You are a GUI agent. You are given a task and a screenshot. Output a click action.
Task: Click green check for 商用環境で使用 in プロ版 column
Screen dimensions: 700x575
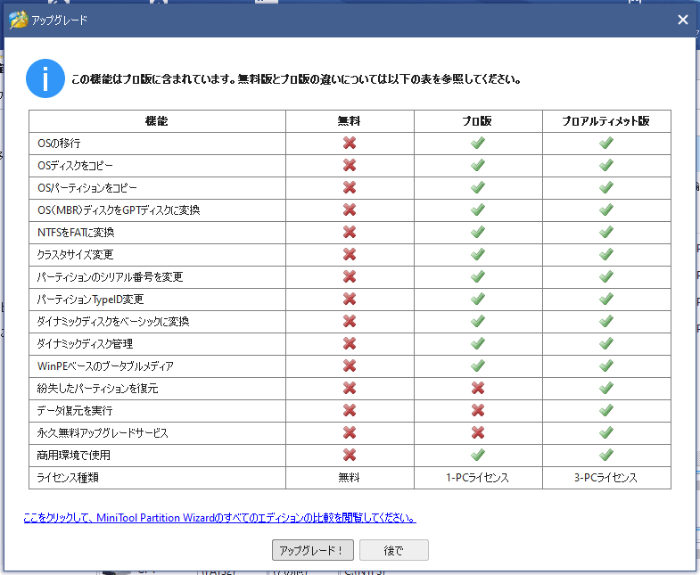[x=478, y=455]
